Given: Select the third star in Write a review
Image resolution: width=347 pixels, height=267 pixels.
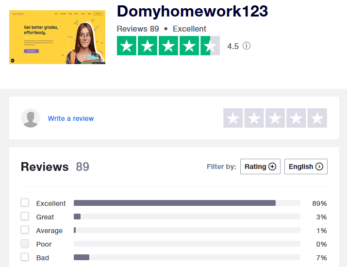Looking at the screenshot, I should click(x=275, y=118).
